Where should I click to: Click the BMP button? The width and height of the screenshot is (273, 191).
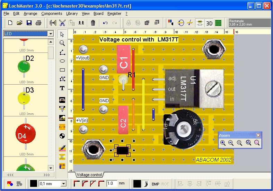[155, 184]
